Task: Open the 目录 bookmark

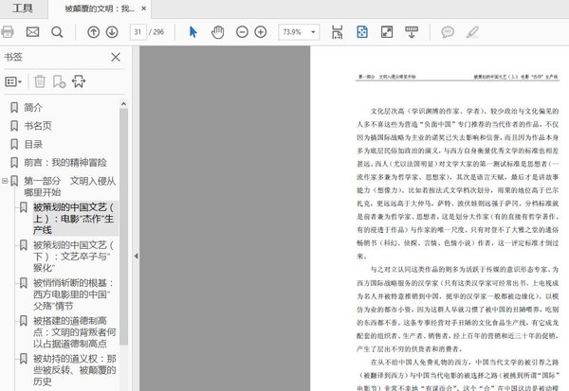Action: click(x=33, y=144)
